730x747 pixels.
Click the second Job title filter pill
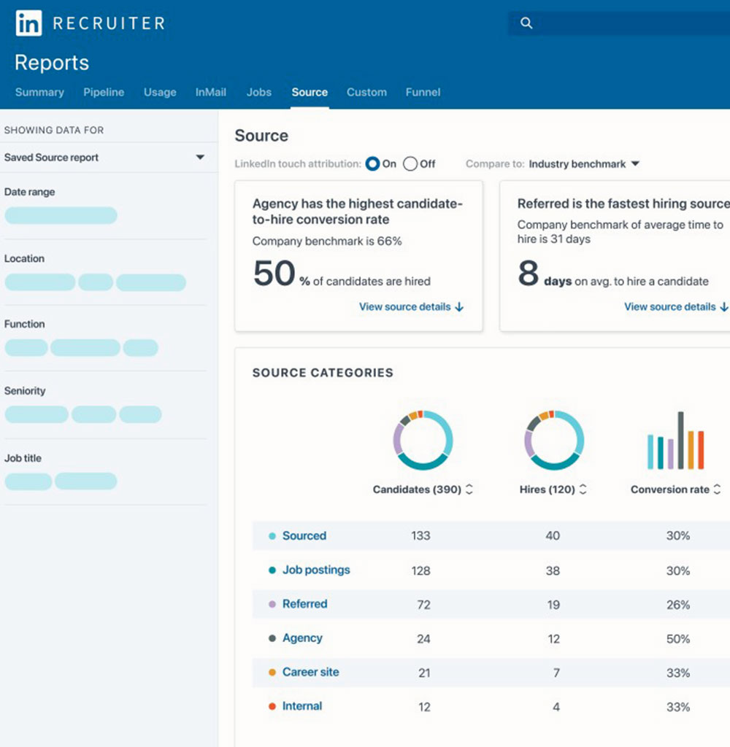pos(86,481)
